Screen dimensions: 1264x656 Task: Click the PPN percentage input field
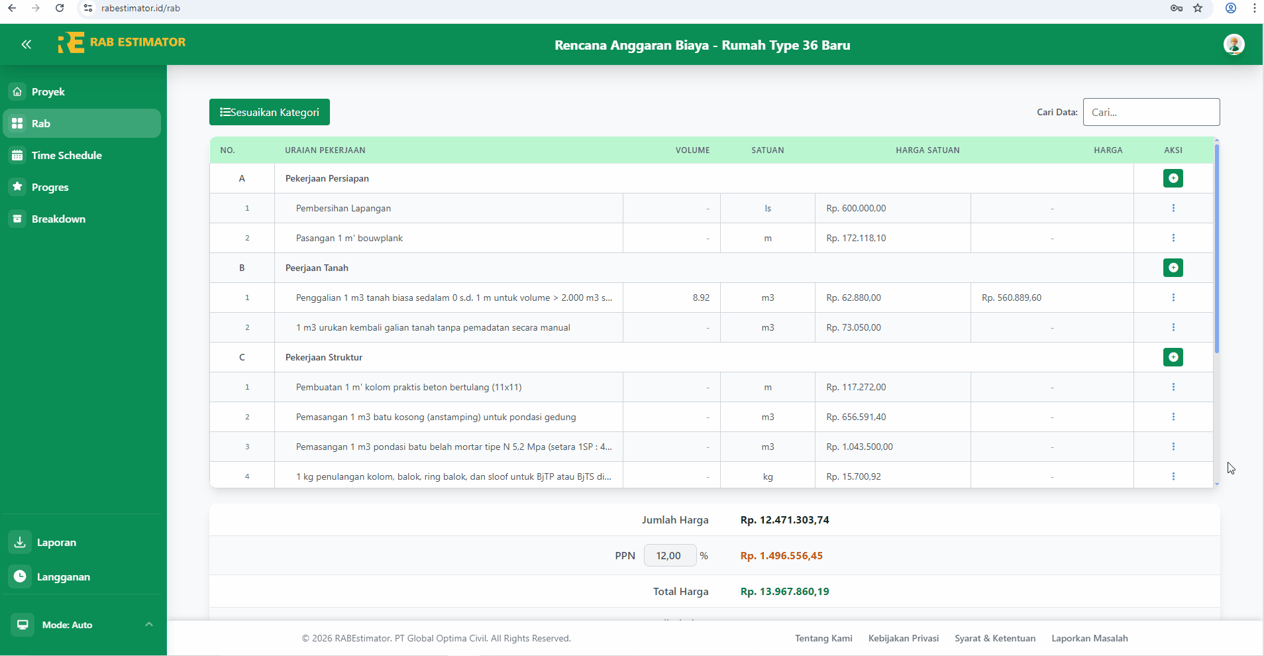tap(670, 555)
